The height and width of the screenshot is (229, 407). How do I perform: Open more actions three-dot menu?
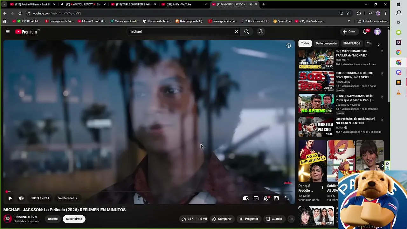(291, 219)
